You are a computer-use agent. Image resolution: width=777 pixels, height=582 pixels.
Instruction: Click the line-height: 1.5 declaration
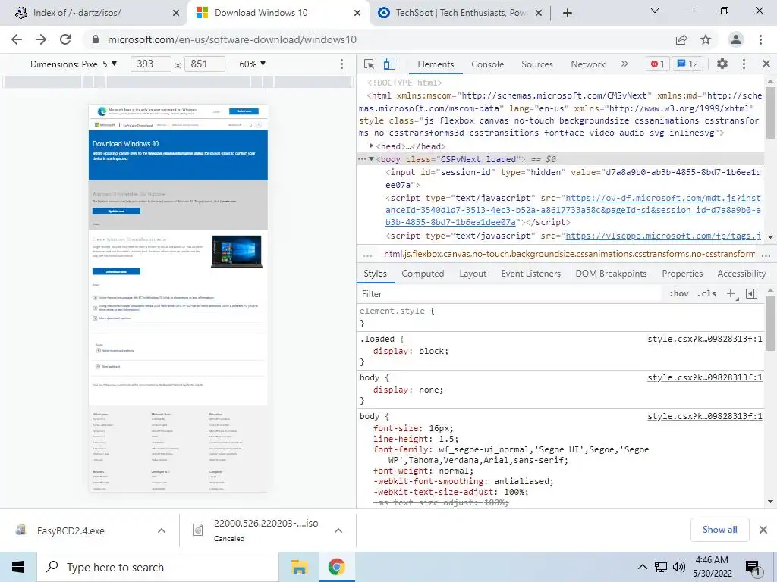416,439
